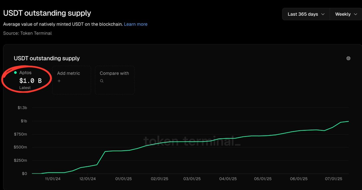Click the 03/01/25 x-axis date
This screenshot has height=190, width=362.
192,179
